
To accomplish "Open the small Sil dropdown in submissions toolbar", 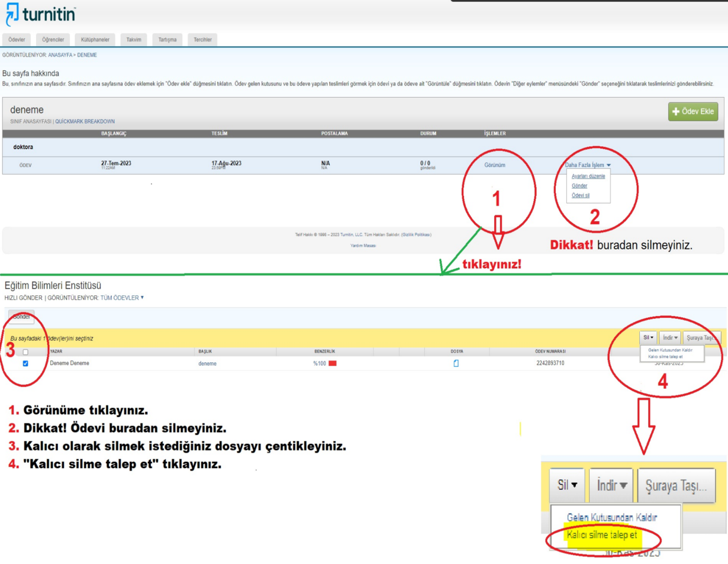I will click(x=649, y=337).
